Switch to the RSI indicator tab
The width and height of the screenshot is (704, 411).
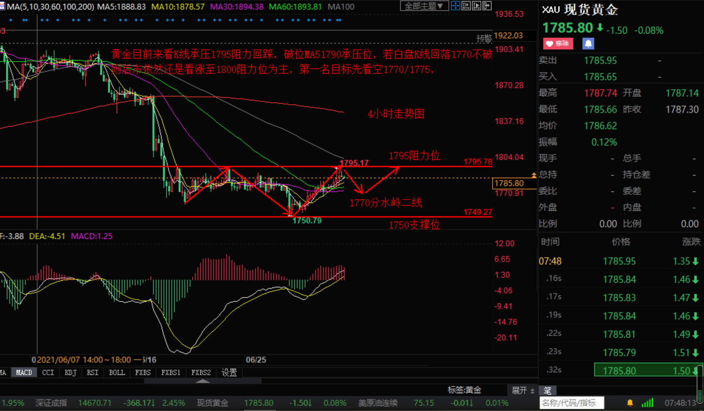pyautogui.click(x=92, y=373)
